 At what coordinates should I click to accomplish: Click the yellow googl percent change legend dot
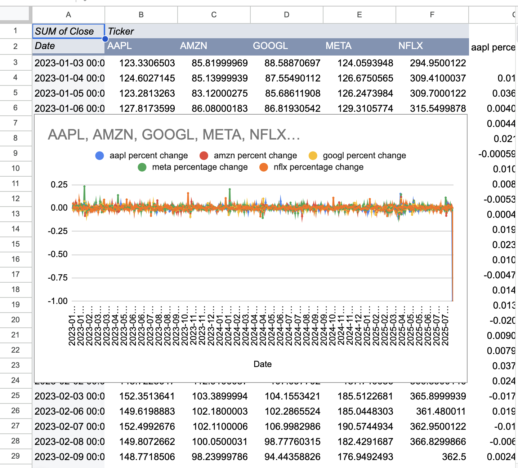(313, 156)
